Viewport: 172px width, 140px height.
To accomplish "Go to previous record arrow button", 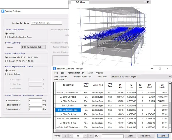I will (x=71, y=136).
